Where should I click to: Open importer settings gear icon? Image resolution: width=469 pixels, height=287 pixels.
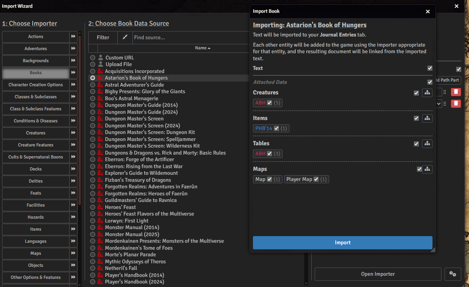click(453, 274)
